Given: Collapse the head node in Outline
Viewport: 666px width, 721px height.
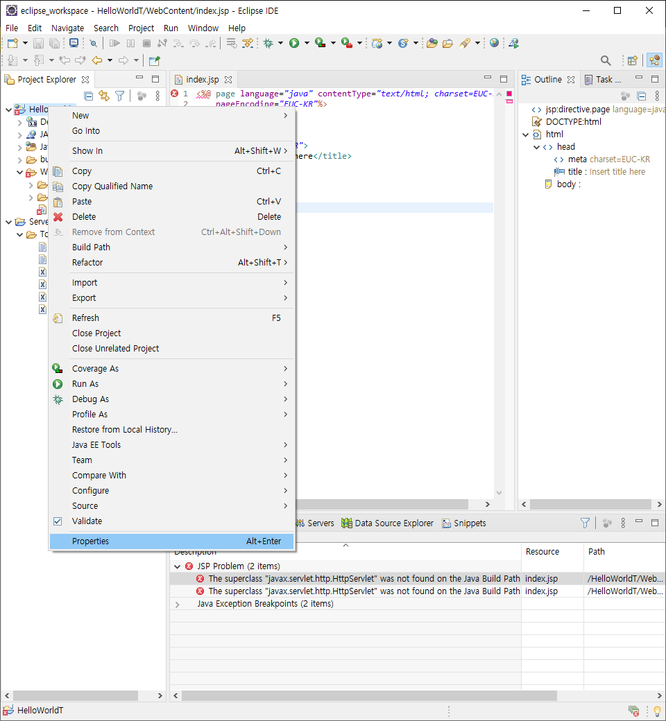Looking at the screenshot, I should [x=537, y=147].
